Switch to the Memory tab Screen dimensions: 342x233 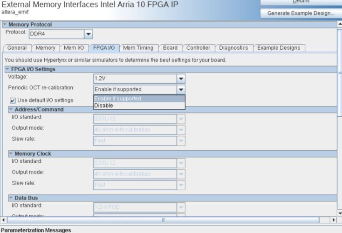click(x=45, y=48)
